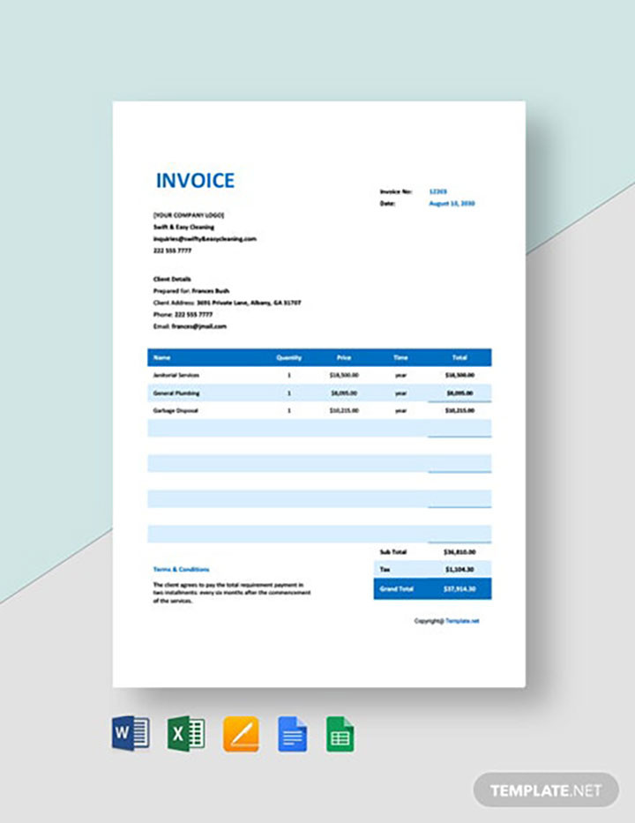635x823 pixels.
Task: Click the Sub Total label
Action: 390,551
